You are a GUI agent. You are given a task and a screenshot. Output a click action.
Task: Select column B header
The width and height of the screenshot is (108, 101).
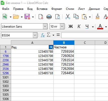coord(64,43)
